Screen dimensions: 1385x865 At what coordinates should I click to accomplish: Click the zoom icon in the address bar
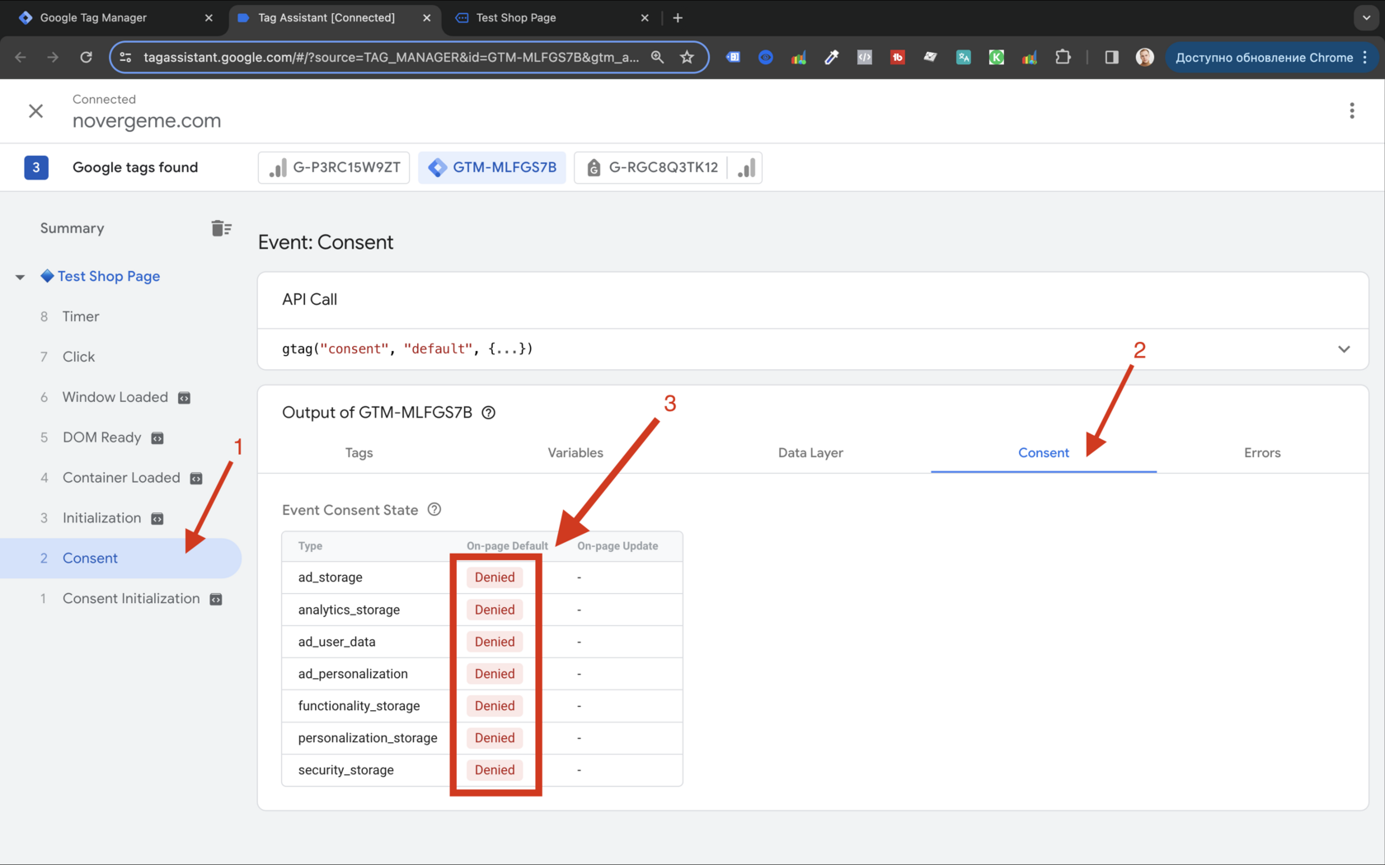click(657, 58)
